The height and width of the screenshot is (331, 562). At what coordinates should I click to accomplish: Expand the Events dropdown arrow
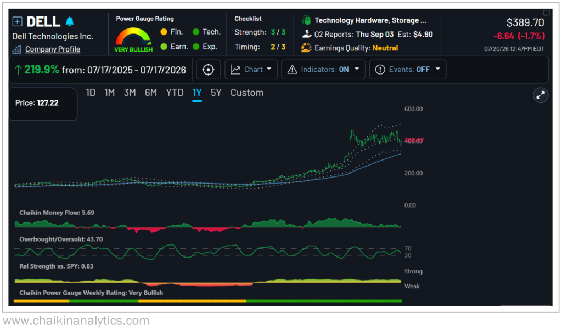point(437,69)
